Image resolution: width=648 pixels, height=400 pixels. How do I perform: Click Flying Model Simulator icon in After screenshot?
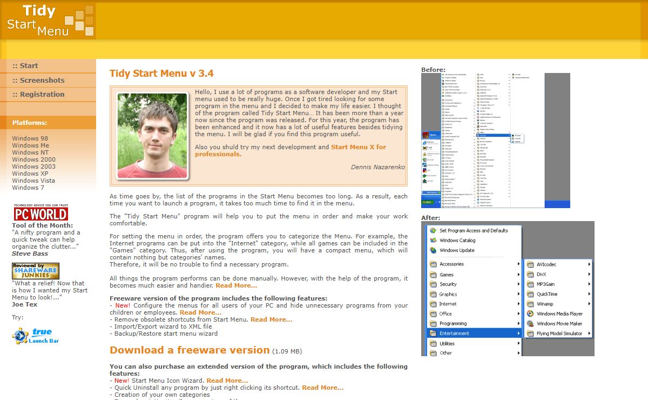530,334
